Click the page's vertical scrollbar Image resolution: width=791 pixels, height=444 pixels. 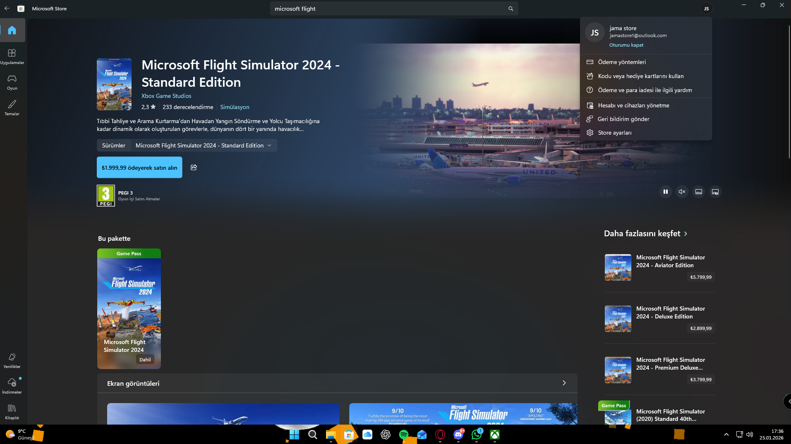789,92
